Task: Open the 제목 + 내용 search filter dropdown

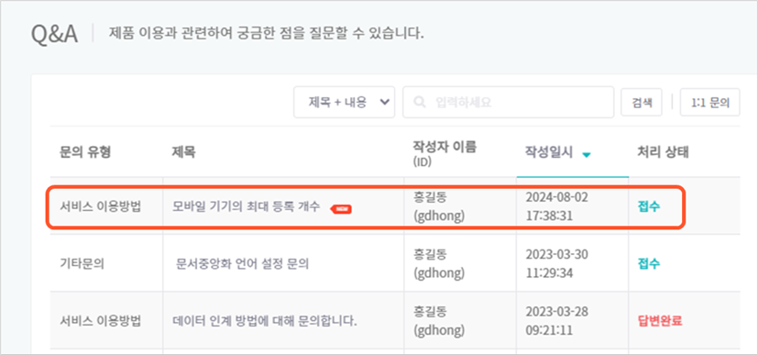Action: click(345, 102)
